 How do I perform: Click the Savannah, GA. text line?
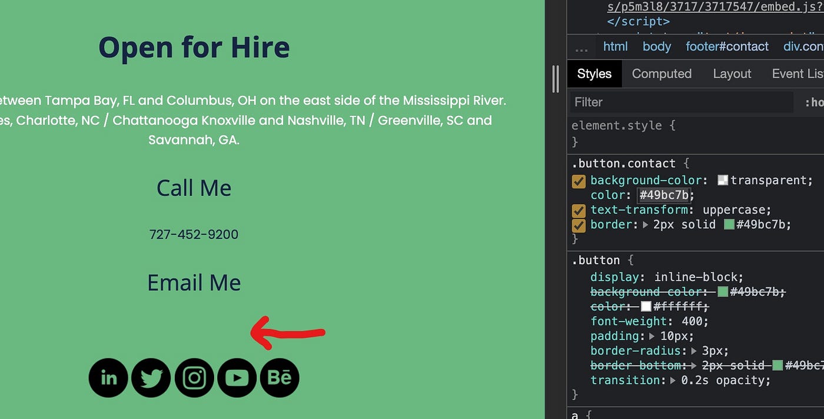tap(194, 140)
